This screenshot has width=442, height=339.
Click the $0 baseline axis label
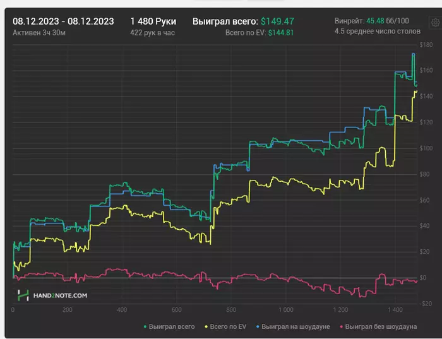(x=423, y=278)
